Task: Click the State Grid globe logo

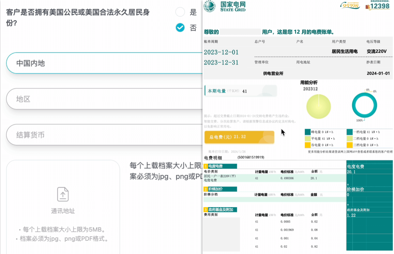Action: [x=210, y=6]
